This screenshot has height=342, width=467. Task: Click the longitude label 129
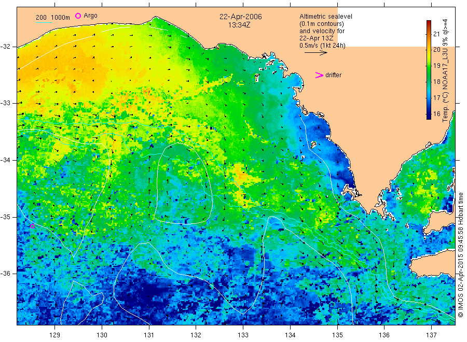(x=55, y=335)
